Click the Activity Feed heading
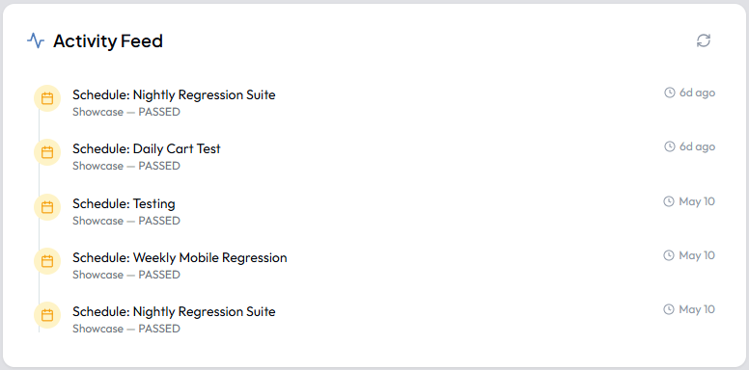Screen dimensions: 749x370 (x=108, y=41)
